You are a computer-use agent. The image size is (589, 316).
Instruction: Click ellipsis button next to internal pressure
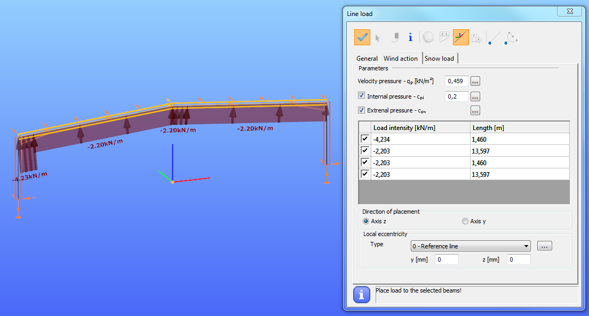coord(475,96)
